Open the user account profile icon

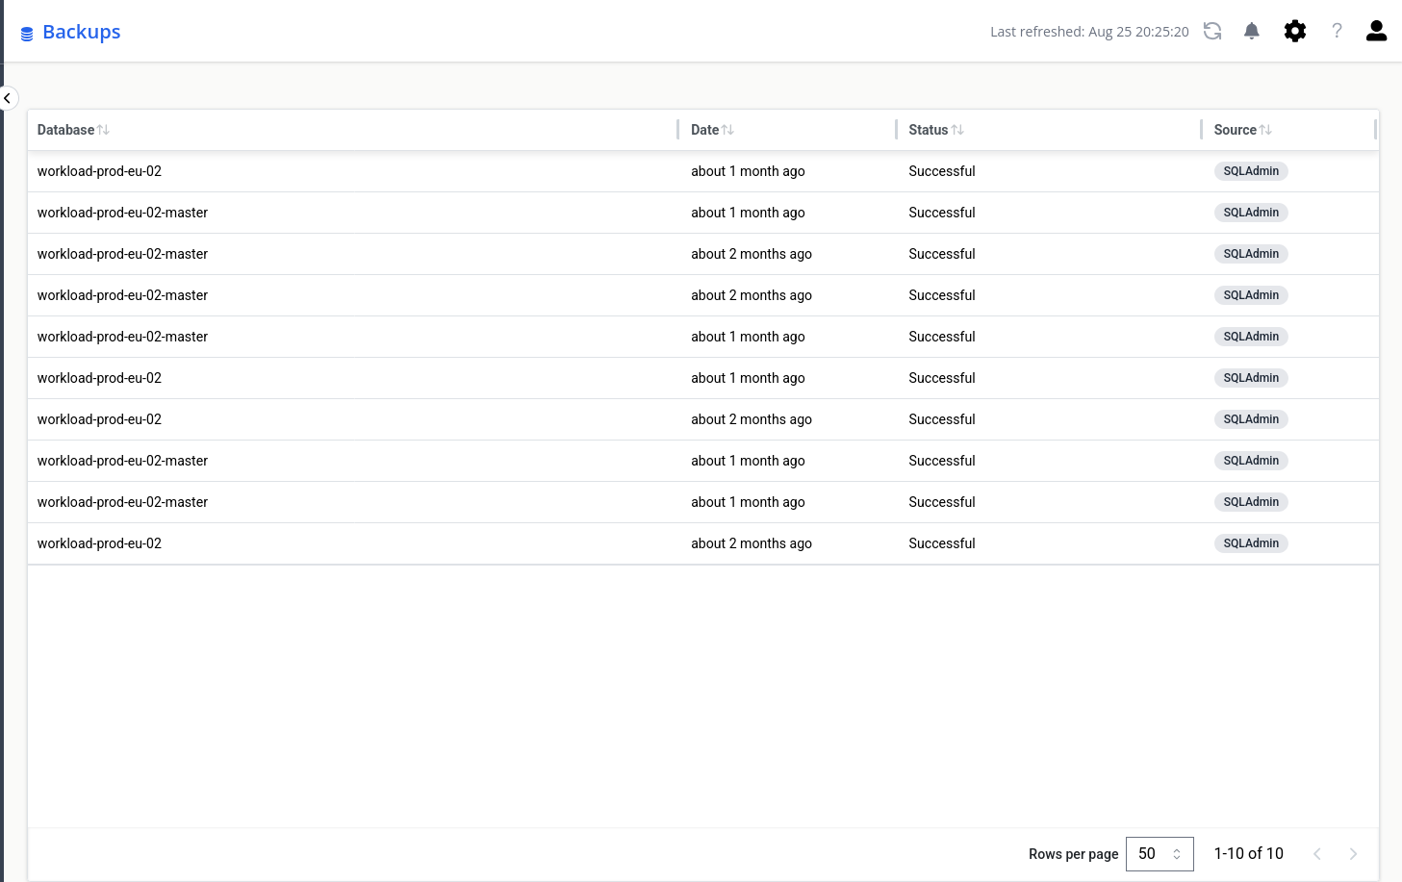coord(1376,32)
